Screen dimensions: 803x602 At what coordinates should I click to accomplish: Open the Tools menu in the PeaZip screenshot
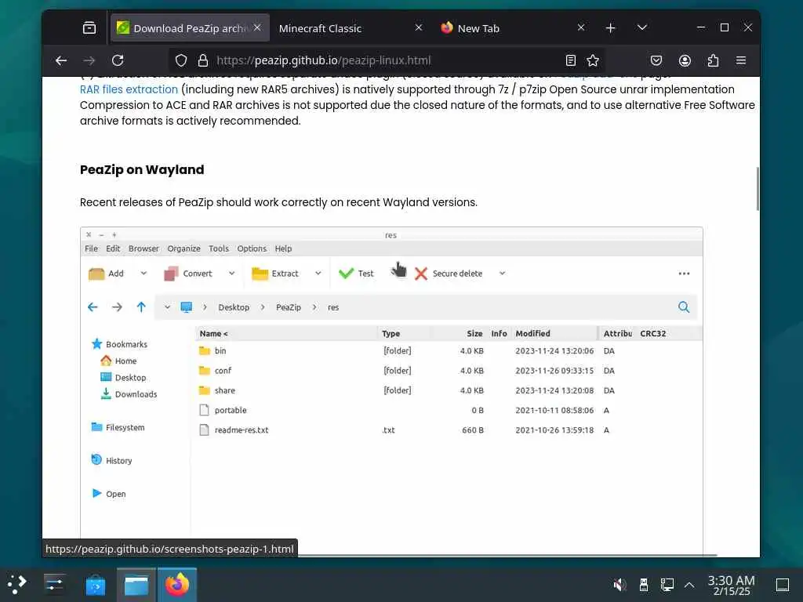[219, 248]
